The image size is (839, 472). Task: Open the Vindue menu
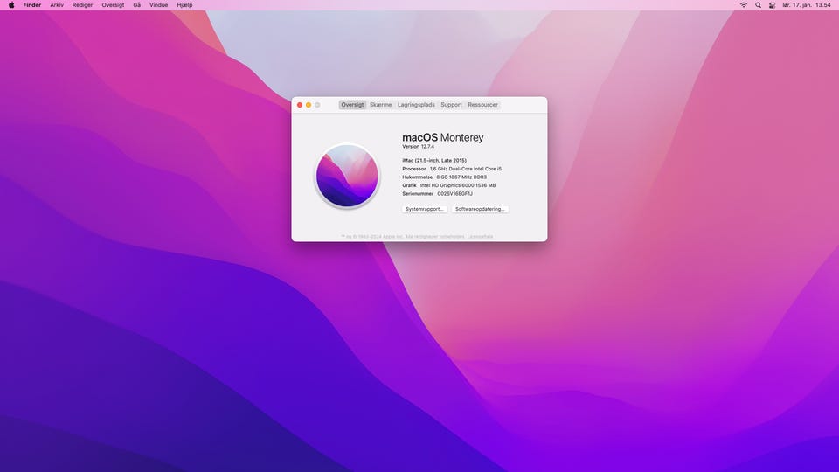(x=158, y=5)
